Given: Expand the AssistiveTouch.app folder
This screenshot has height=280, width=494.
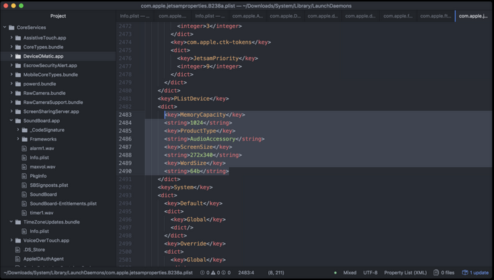Looking at the screenshot, I should pos(11,38).
